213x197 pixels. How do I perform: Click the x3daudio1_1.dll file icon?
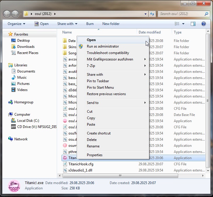pos(65,170)
